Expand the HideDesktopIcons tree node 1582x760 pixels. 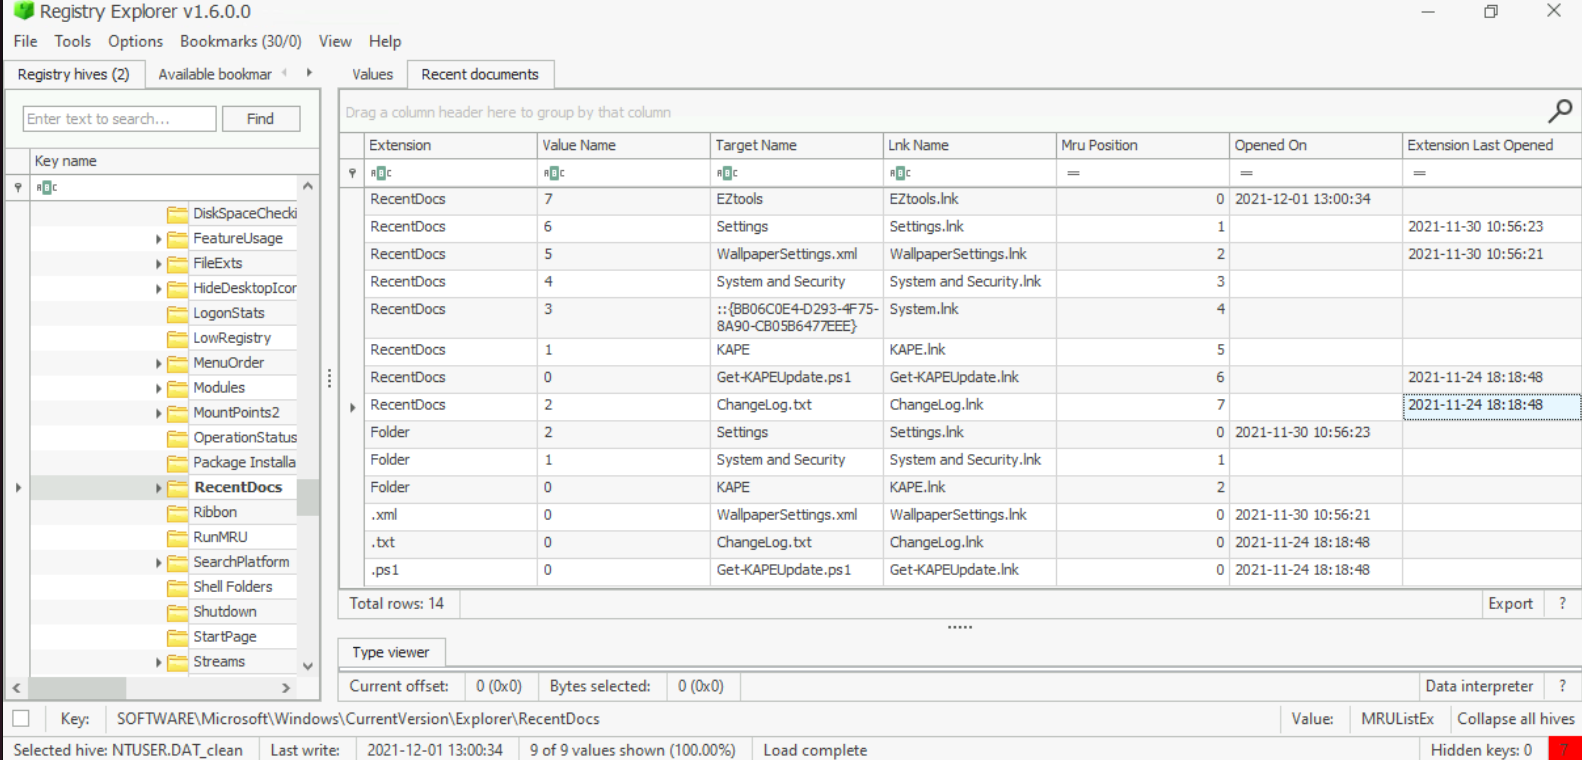(x=159, y=289)
